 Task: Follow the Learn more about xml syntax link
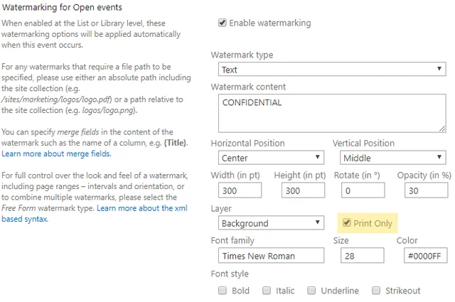pos(95,213)
